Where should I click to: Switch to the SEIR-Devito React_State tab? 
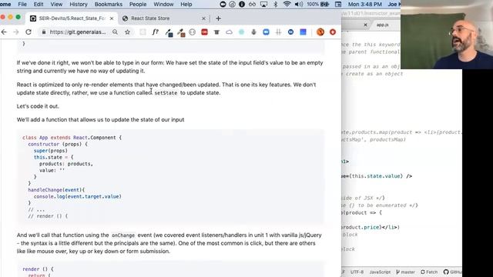[72, 18]
